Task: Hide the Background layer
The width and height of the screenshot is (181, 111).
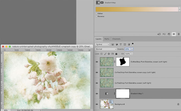Action: [x=97, y=104]
